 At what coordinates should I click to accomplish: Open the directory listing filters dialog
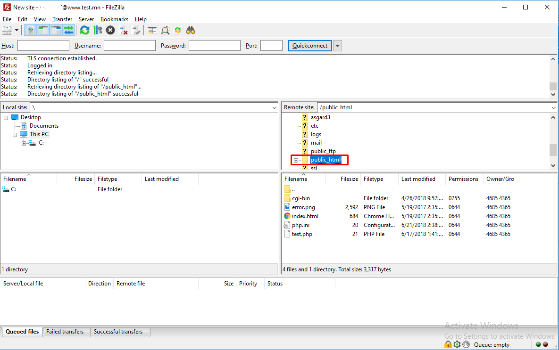pyautogui.click(x=152, y=31)
